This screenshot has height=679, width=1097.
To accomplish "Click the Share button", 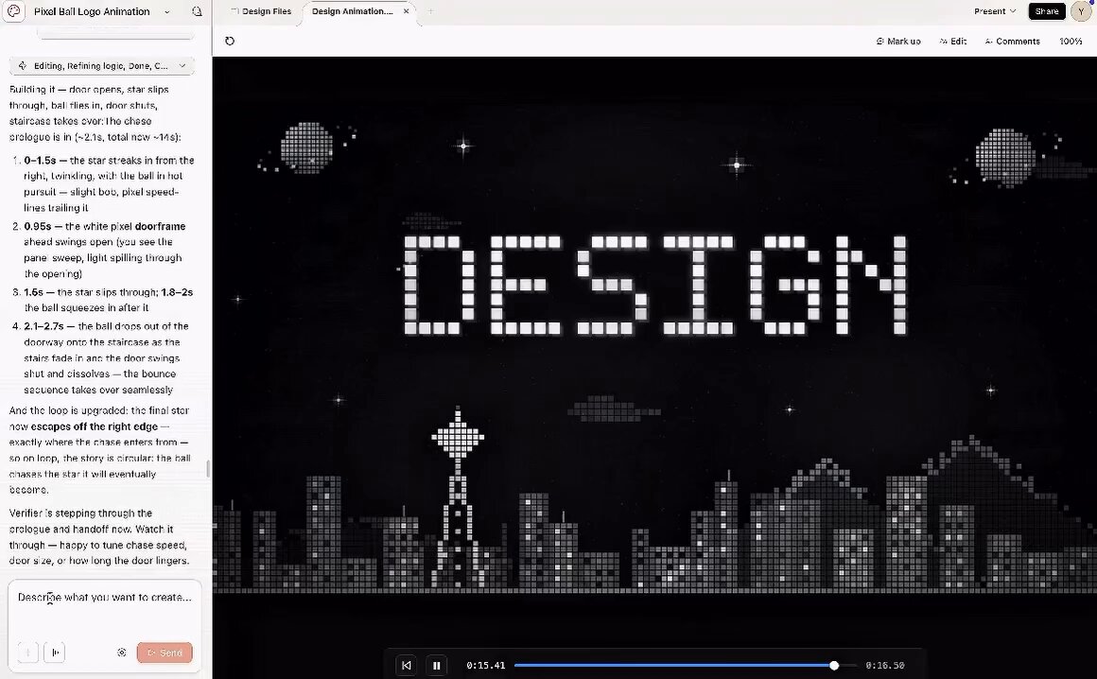I will coord(1047,11).
